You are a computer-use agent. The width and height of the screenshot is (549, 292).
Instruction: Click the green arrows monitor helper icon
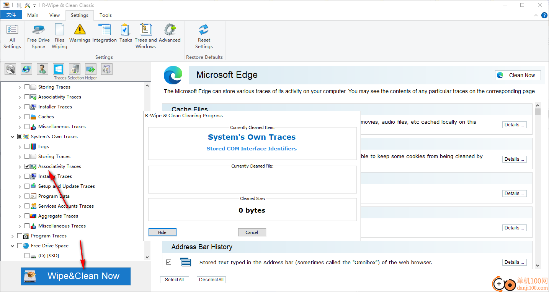[x=91, y=69]
